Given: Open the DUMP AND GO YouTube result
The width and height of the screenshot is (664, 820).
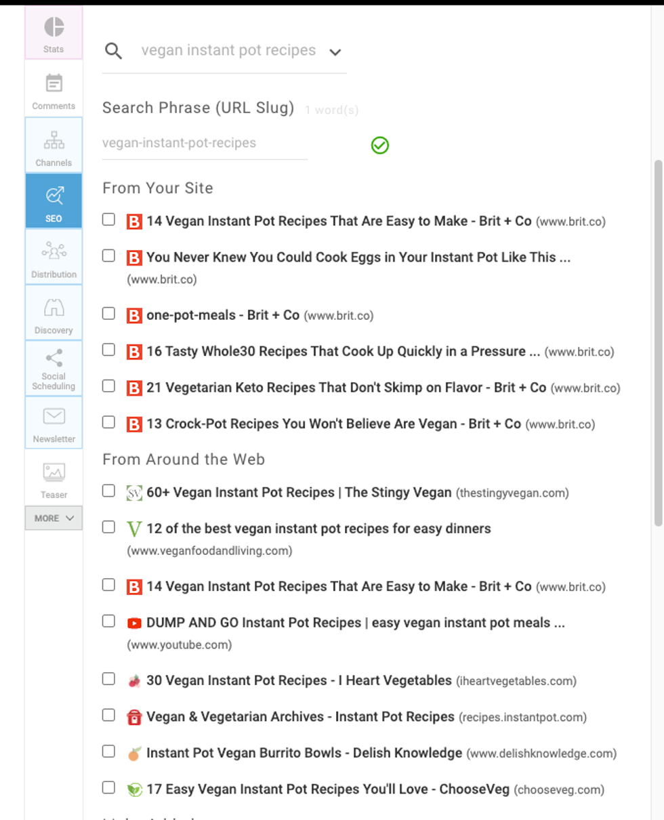Looking at the screenshot, I should coord(355,623).
